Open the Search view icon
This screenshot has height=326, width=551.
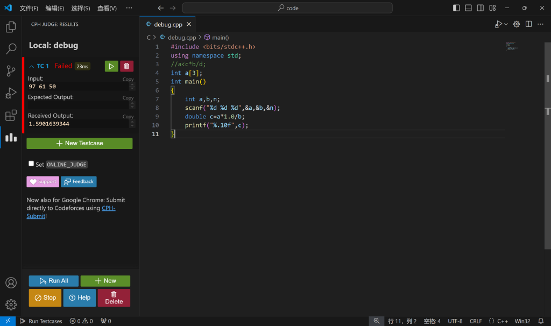click(x=11, y=49)
